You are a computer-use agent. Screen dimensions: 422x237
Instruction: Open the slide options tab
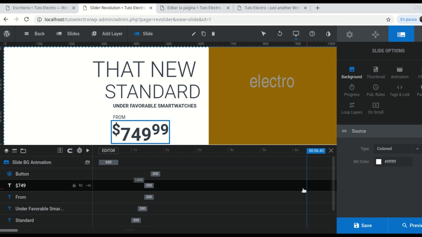pos(401,34)
